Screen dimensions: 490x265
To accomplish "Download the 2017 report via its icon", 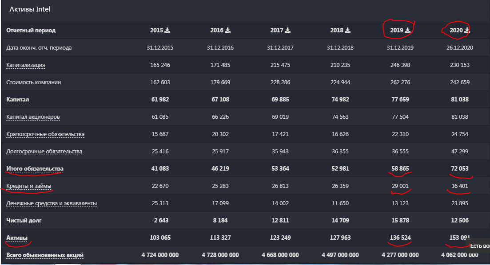I will click(x=287, y=31).
